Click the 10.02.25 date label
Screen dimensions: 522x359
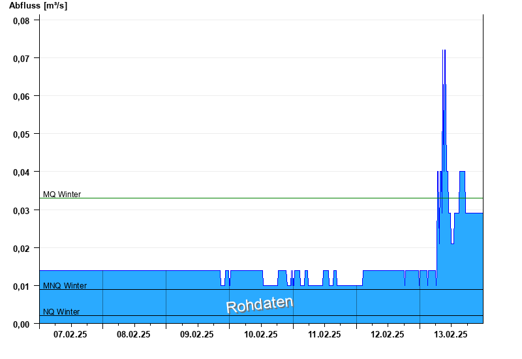pyautogui.click(x=261, y=334)
